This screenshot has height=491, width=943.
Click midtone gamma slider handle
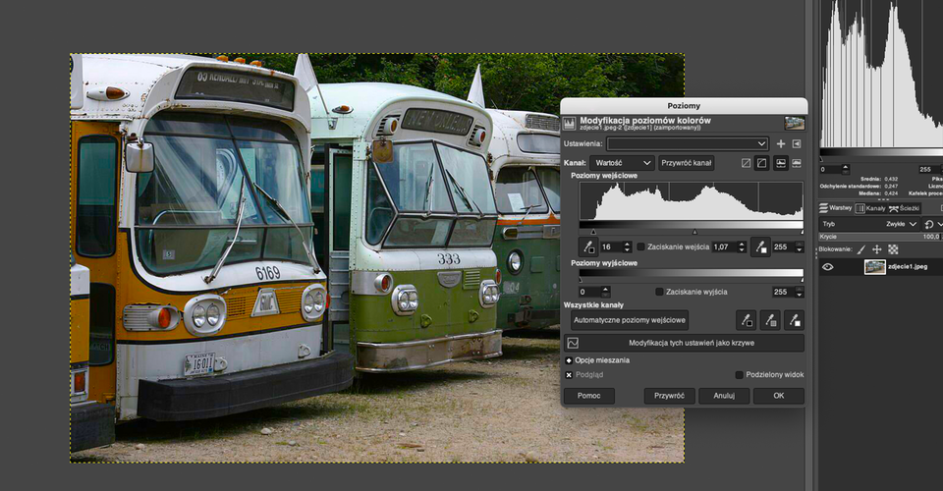(x=694, y=232)
